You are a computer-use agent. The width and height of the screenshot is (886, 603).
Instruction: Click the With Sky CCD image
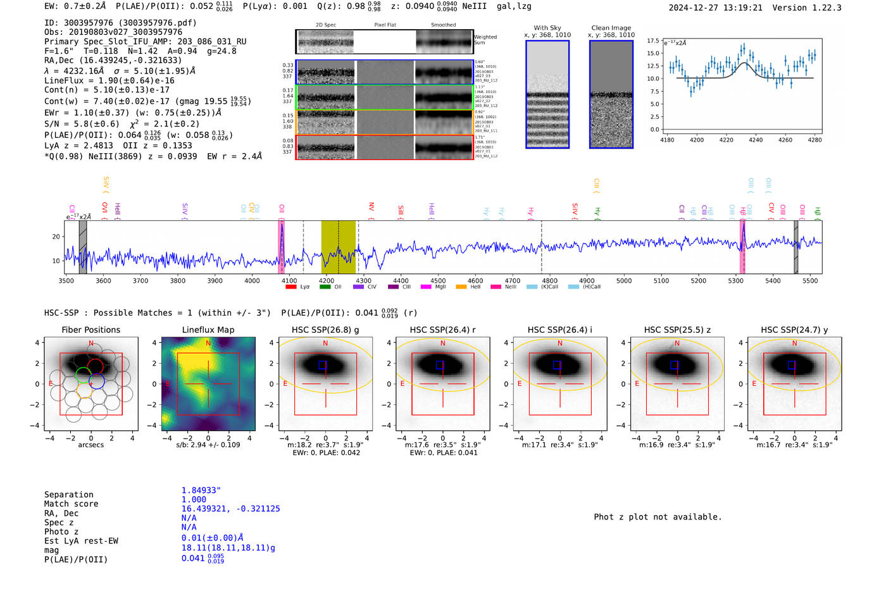pyautogui.click(x=547, y=94)
